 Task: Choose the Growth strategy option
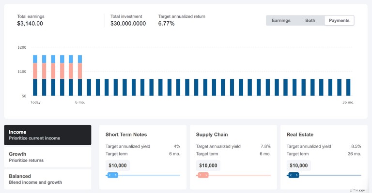(x=47, y=157)
